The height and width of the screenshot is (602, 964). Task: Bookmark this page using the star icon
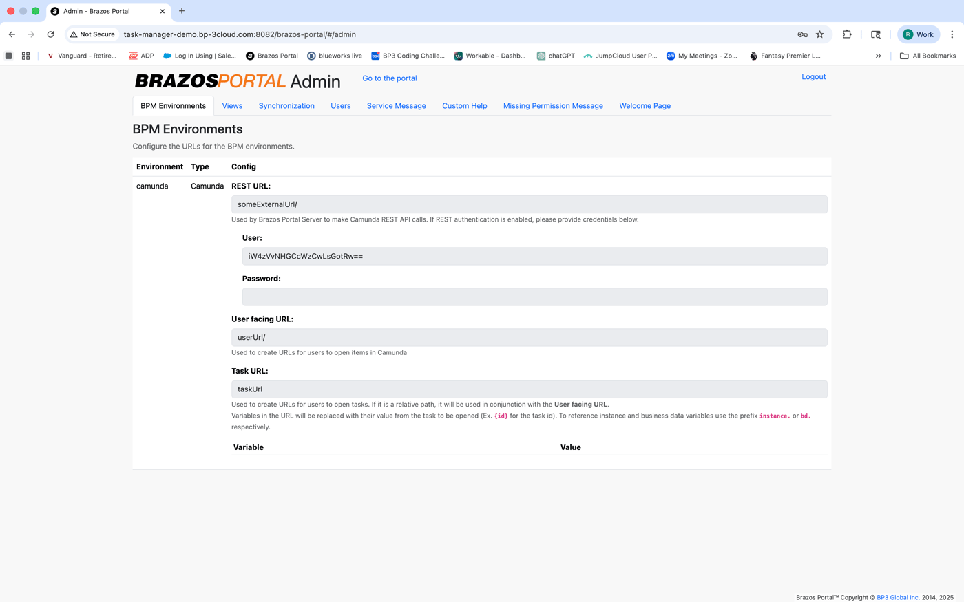point(819,34)
